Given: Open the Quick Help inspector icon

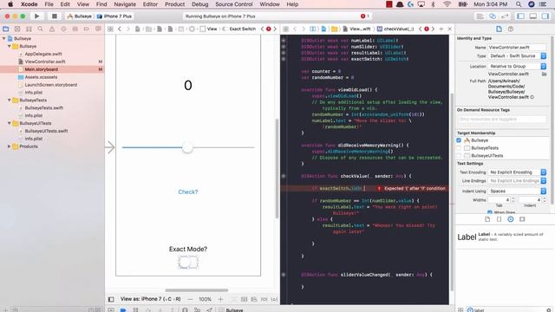Looking at the screenshot, I should (511, 29).
